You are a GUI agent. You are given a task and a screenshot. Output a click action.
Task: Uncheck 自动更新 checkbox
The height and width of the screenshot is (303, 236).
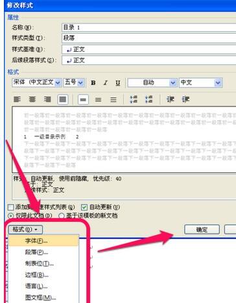84,207
